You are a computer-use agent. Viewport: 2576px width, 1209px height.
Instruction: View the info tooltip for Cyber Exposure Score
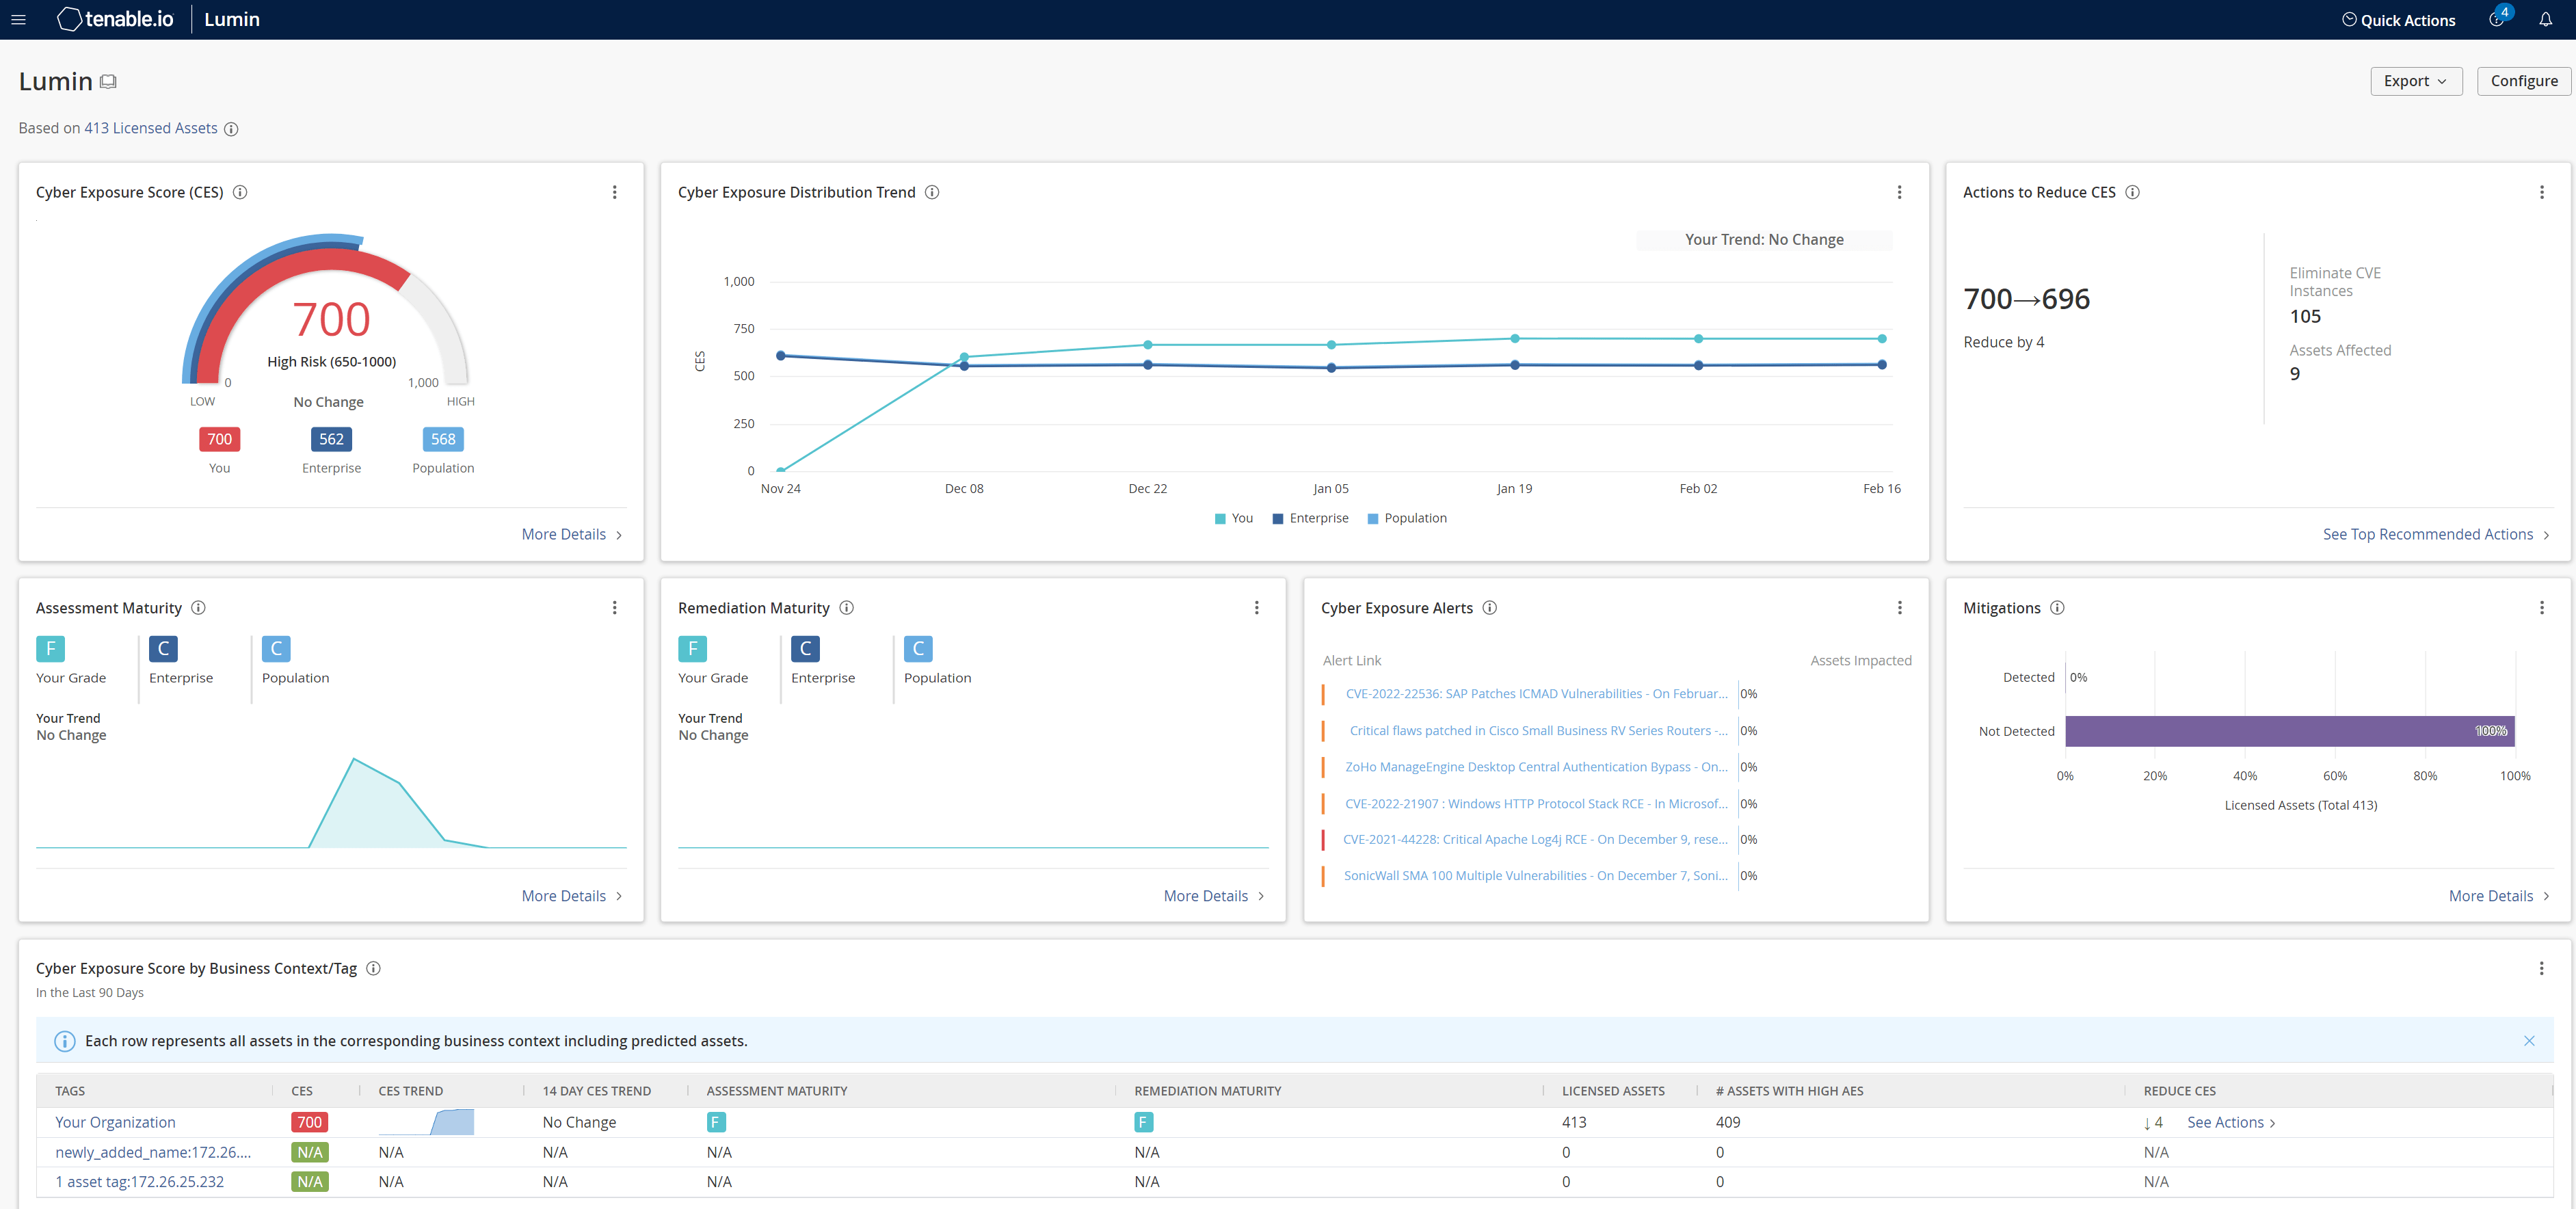pos(240,192)
